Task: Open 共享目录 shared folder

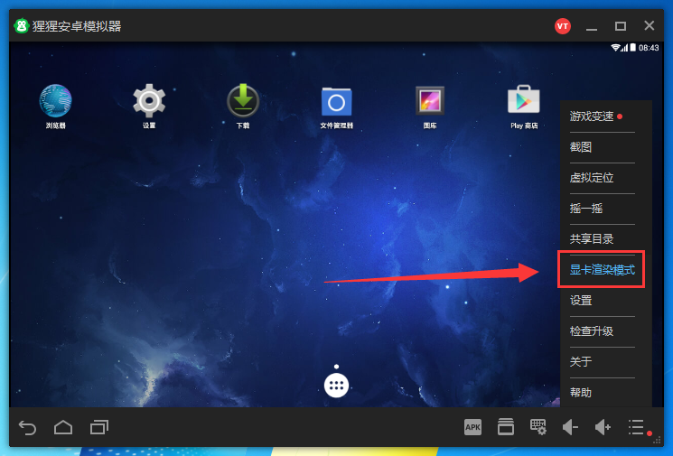Action: pyautogui.click(x=592, y=239)
